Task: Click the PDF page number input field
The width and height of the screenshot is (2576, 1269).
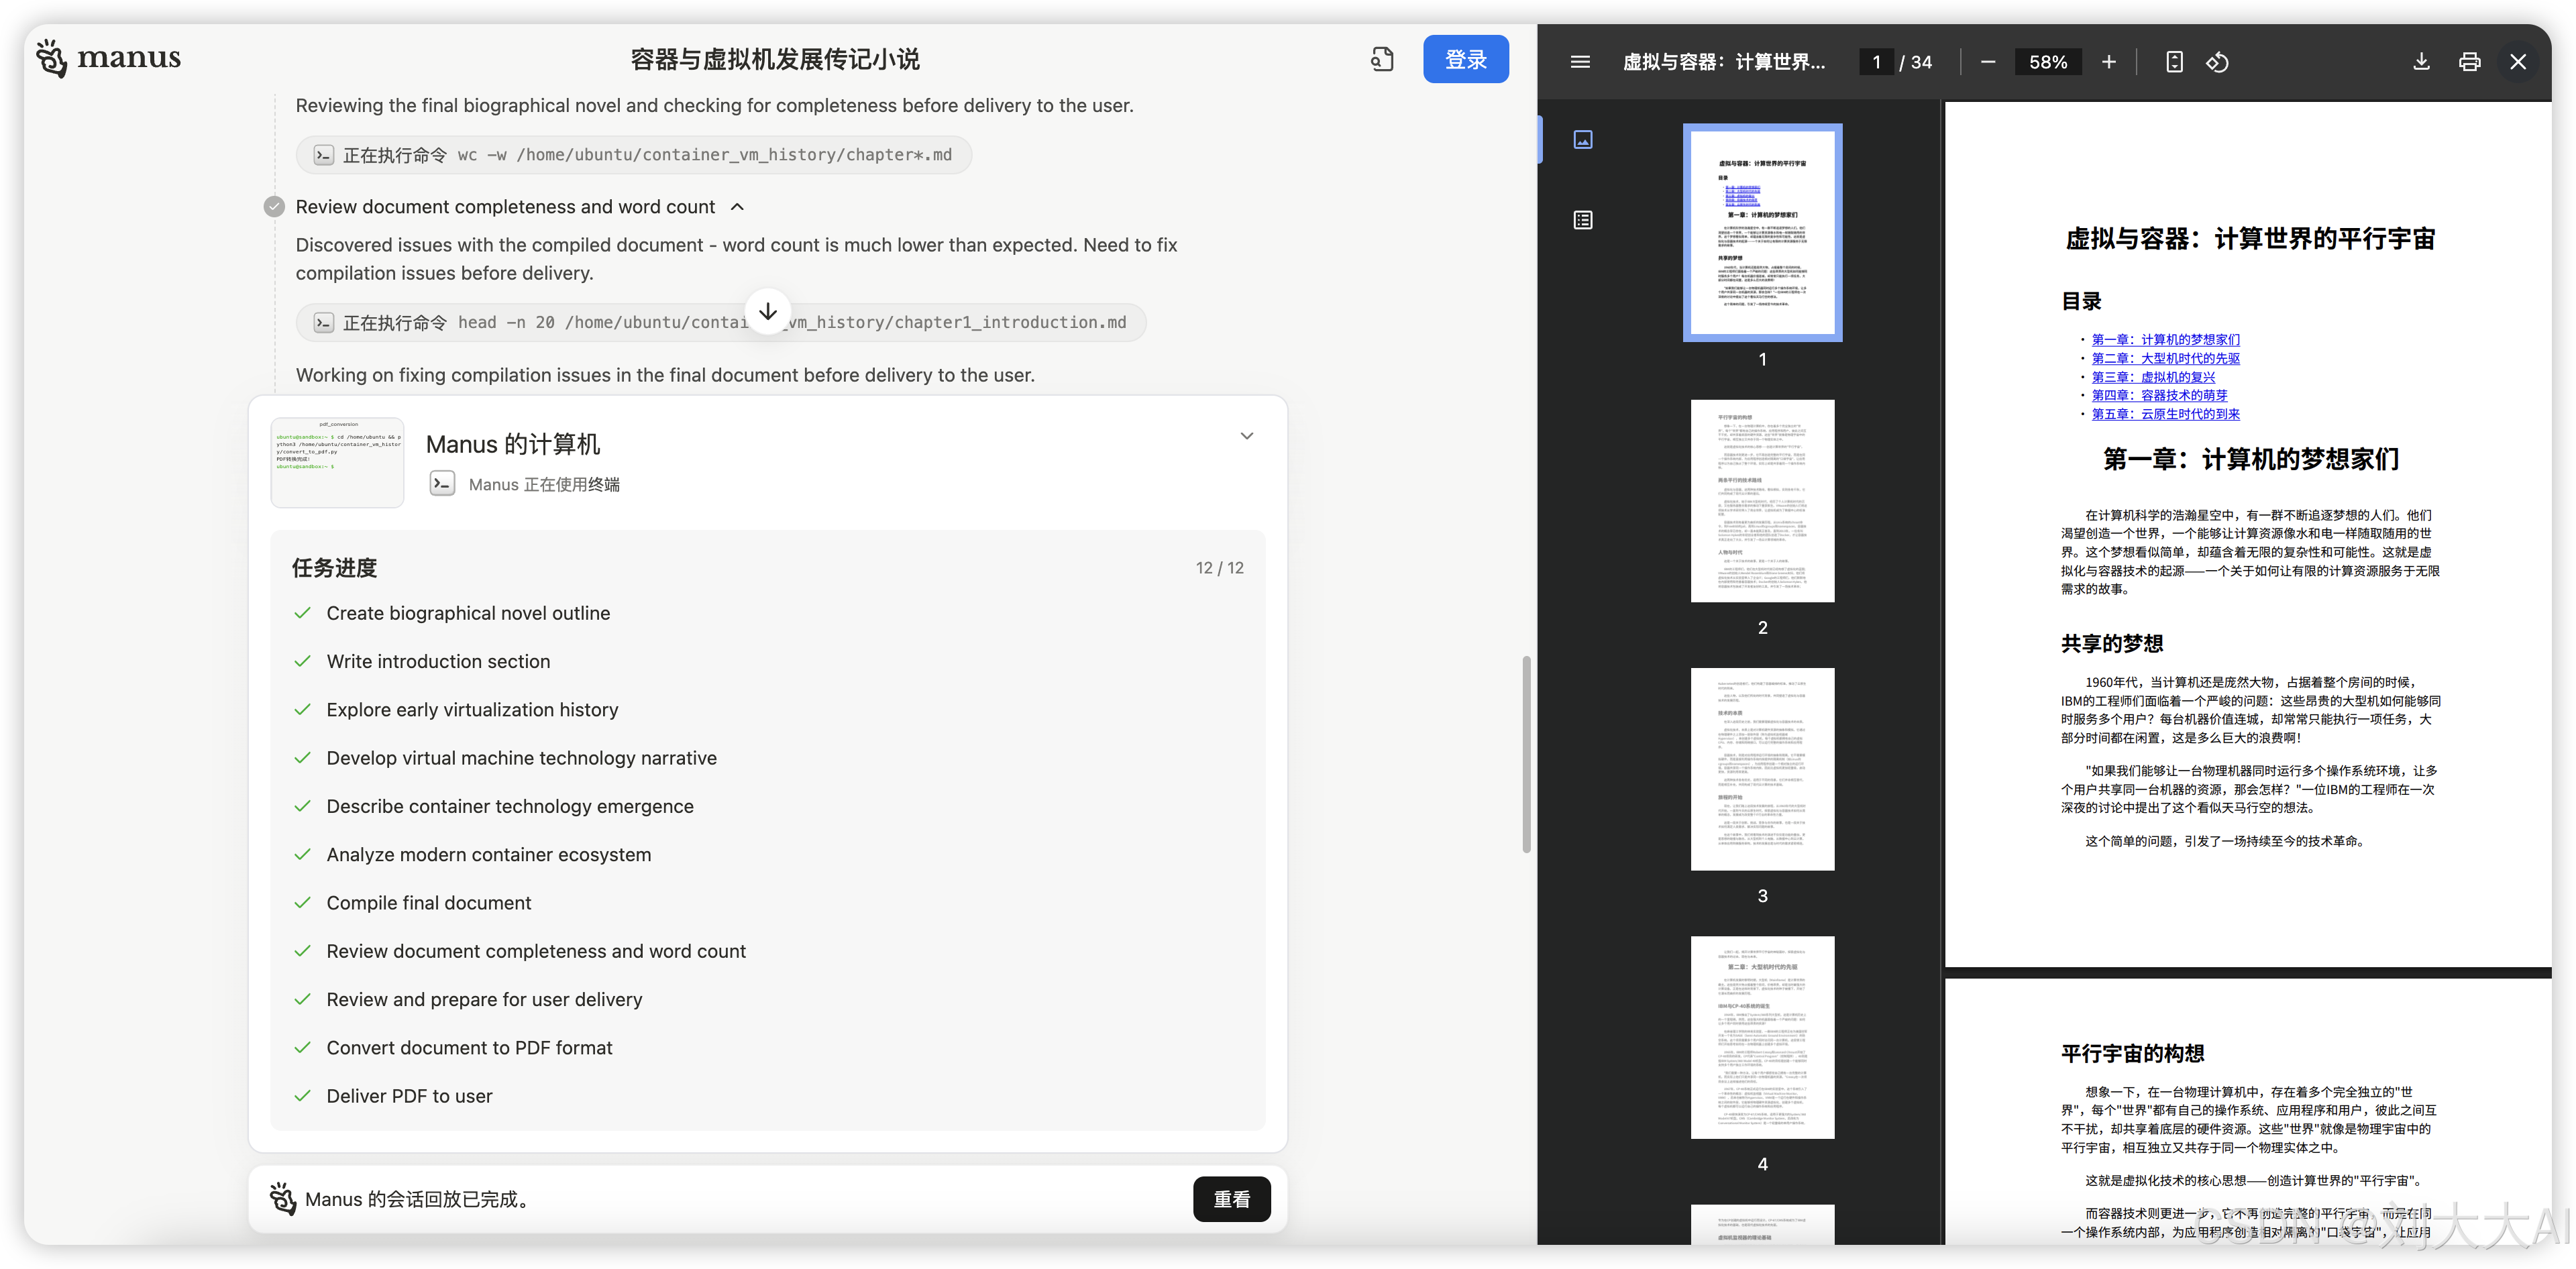Action: (1876, 62)
